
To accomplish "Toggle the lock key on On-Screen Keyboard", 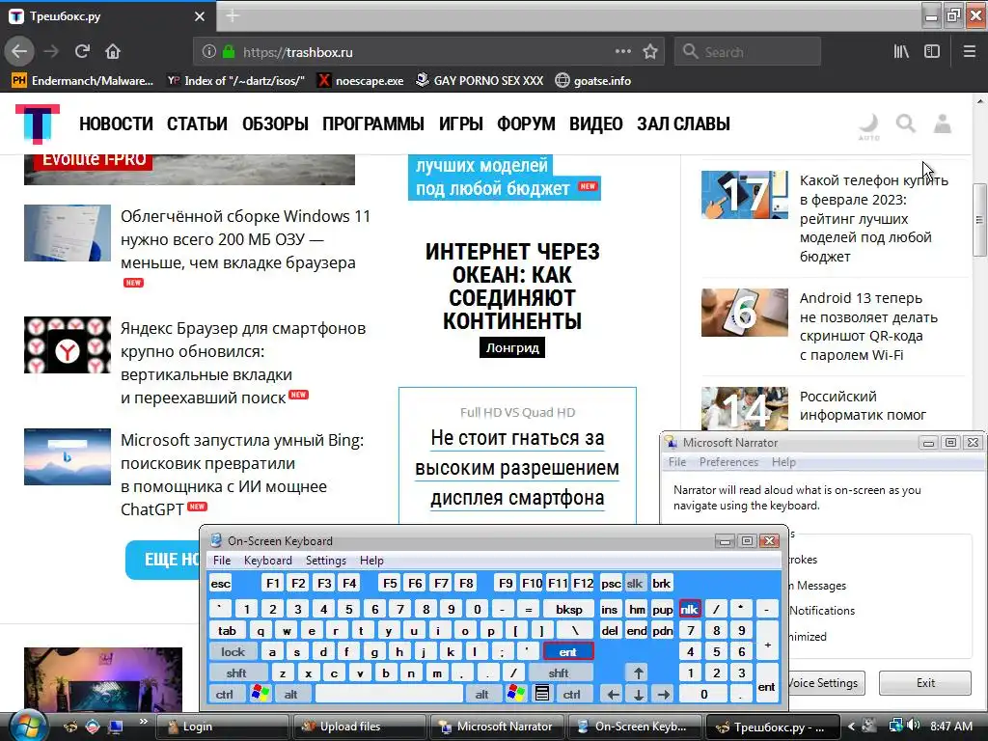I will [233, 651].
